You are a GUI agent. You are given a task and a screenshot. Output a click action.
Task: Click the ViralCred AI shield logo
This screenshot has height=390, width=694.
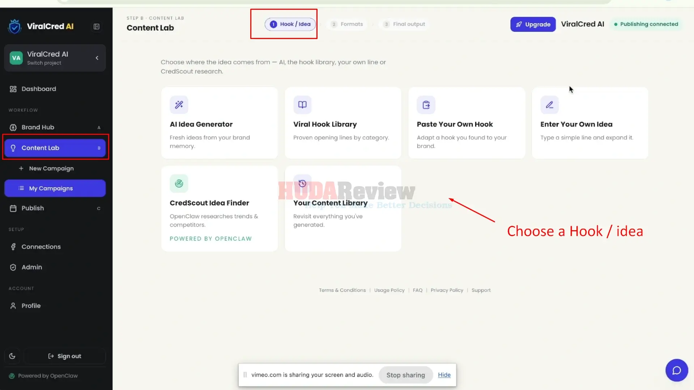(x=15, y=26)
